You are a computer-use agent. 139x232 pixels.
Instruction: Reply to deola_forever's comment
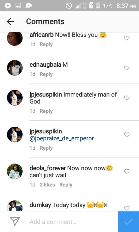[66, 185]
